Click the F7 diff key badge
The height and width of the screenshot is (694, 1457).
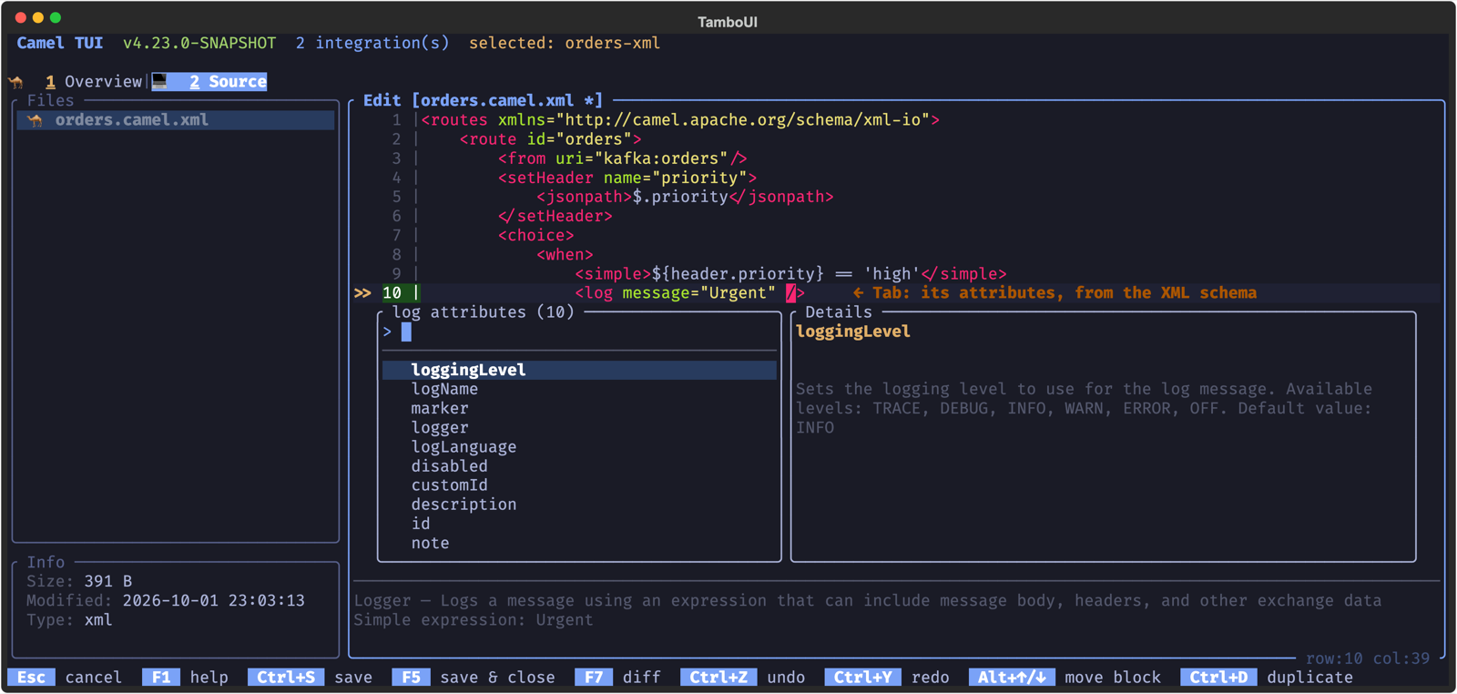[x=594, y=678]
